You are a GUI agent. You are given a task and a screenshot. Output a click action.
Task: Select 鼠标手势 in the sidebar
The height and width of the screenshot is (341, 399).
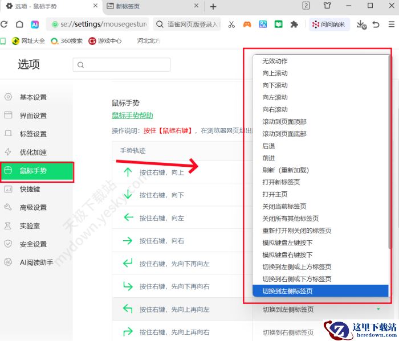[x=37, y=171]
